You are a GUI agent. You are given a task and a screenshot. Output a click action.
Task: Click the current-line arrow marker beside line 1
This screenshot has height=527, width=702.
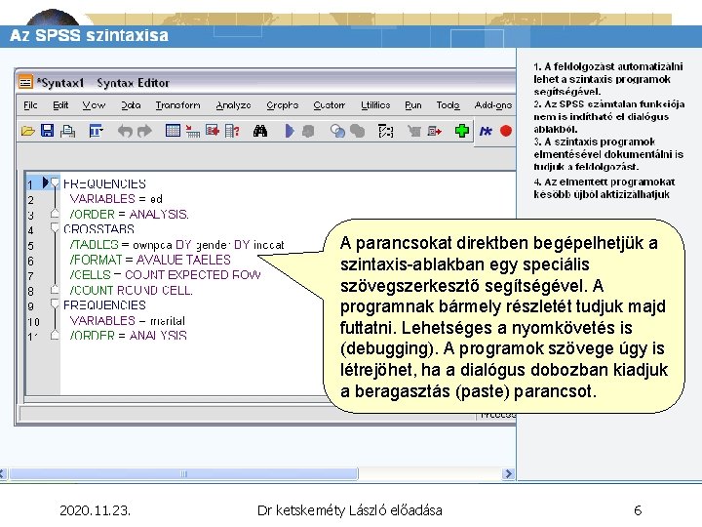point(45,182)
